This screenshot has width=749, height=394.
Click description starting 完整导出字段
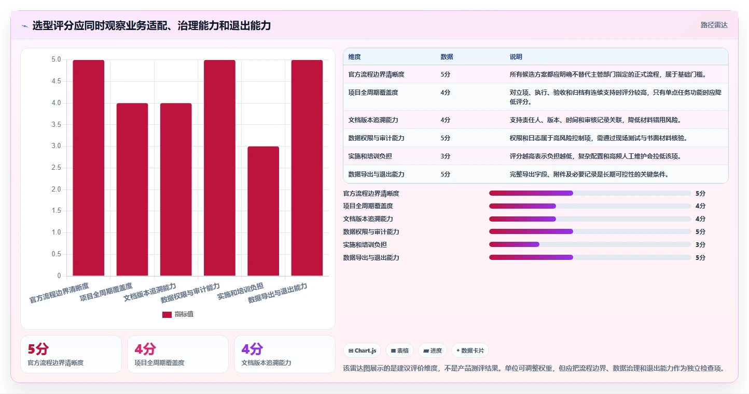click(x=589, y=174)
